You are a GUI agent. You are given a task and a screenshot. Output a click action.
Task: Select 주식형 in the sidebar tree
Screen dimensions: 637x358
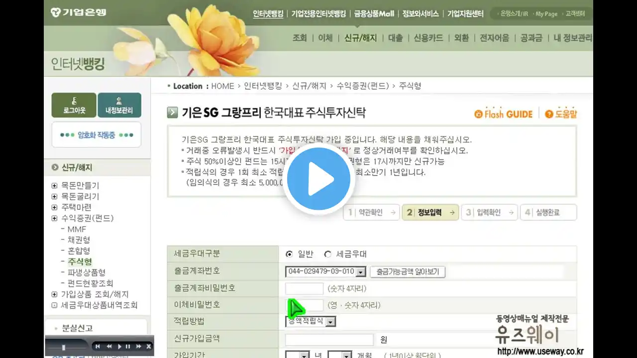[x=80, y=262]
